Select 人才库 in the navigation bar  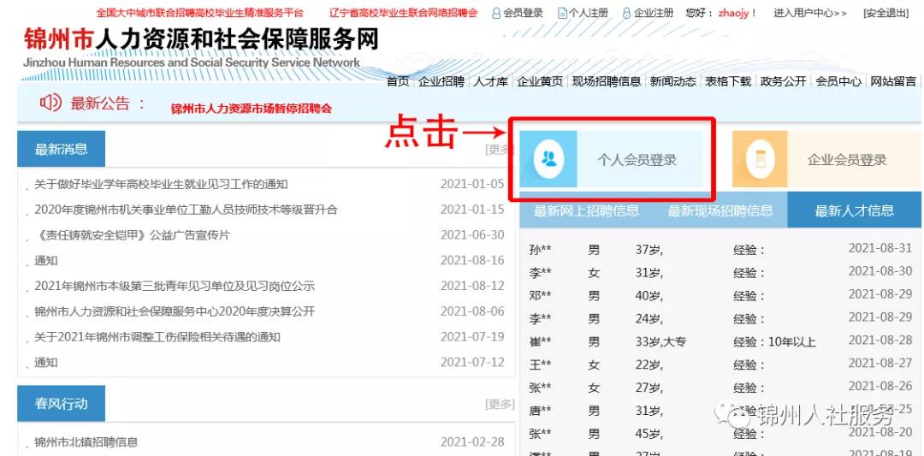point(490,82)
